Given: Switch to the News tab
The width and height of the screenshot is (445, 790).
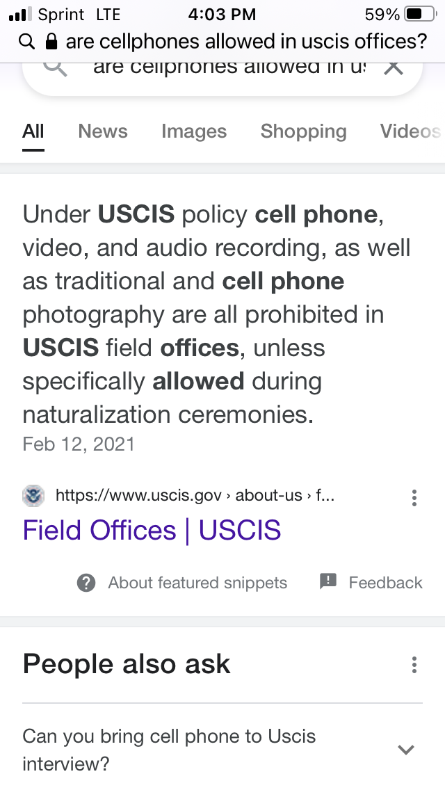Looking at the screenshot, I should [103, 131].
